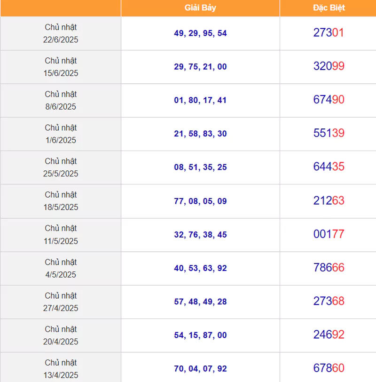The height and width of the screenshot is (382, 376).
Task: Select the date cell 22/6/2025
Action: 61,33
